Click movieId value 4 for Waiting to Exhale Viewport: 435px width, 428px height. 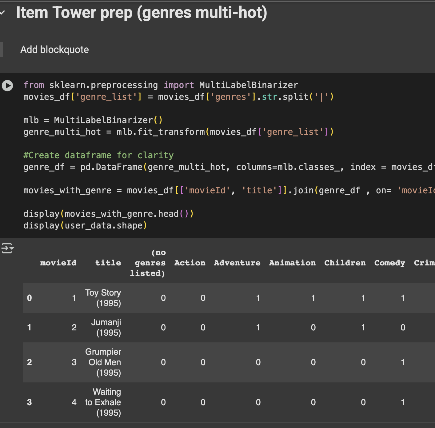click(x=74, y=402)
